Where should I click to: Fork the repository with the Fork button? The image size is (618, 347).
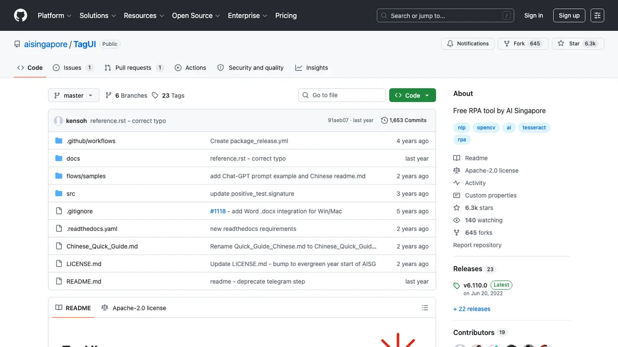coord(523,43)
